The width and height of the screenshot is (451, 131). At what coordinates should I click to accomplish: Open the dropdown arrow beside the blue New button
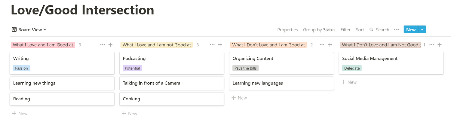[422, 29]
